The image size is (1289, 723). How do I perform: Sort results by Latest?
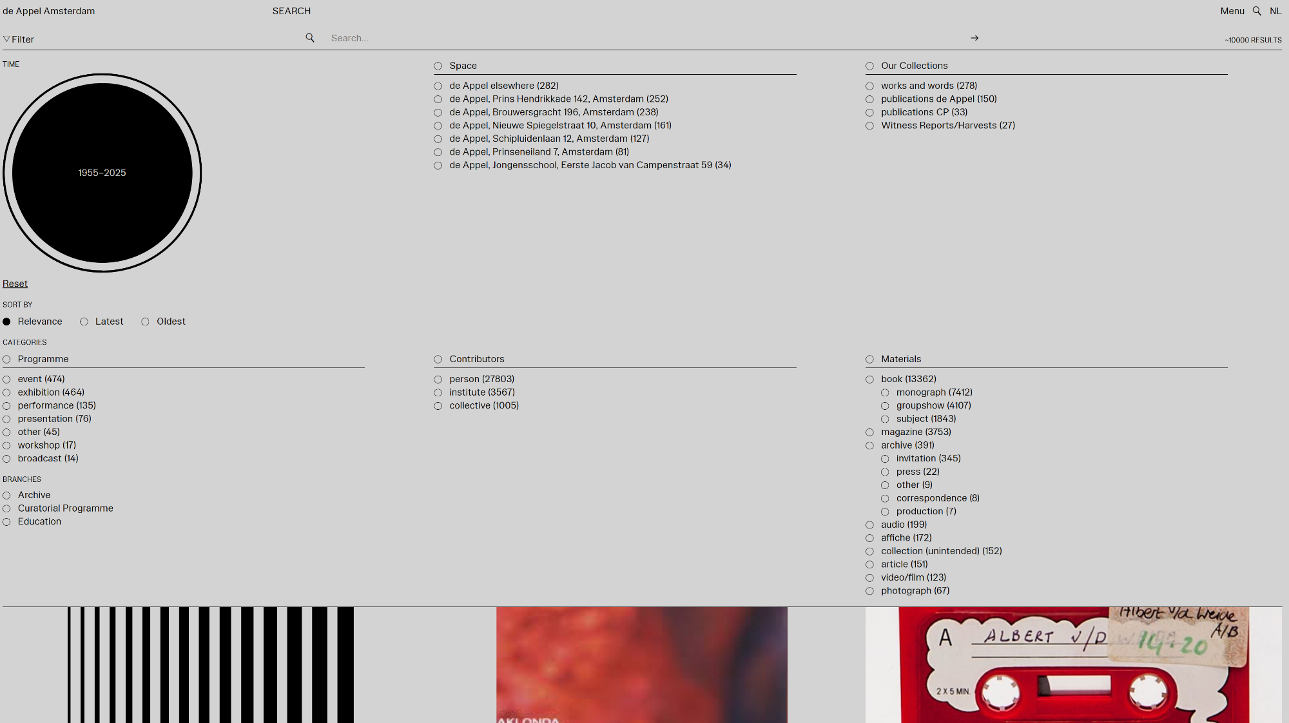[x=84, y=322]
